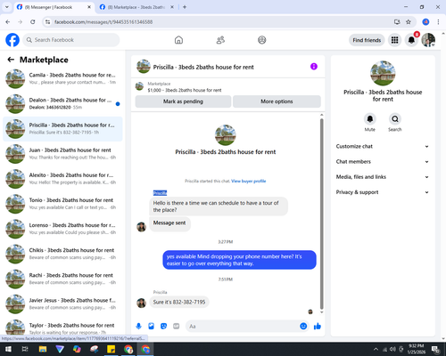Screen dimensions: 446x356
Task: Open the Menu grid icon
Action: tap(394, 40)
